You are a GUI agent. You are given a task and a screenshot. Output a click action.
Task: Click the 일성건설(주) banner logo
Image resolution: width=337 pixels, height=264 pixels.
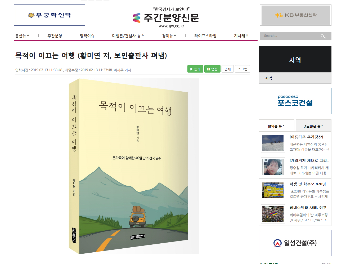(295, 243)
